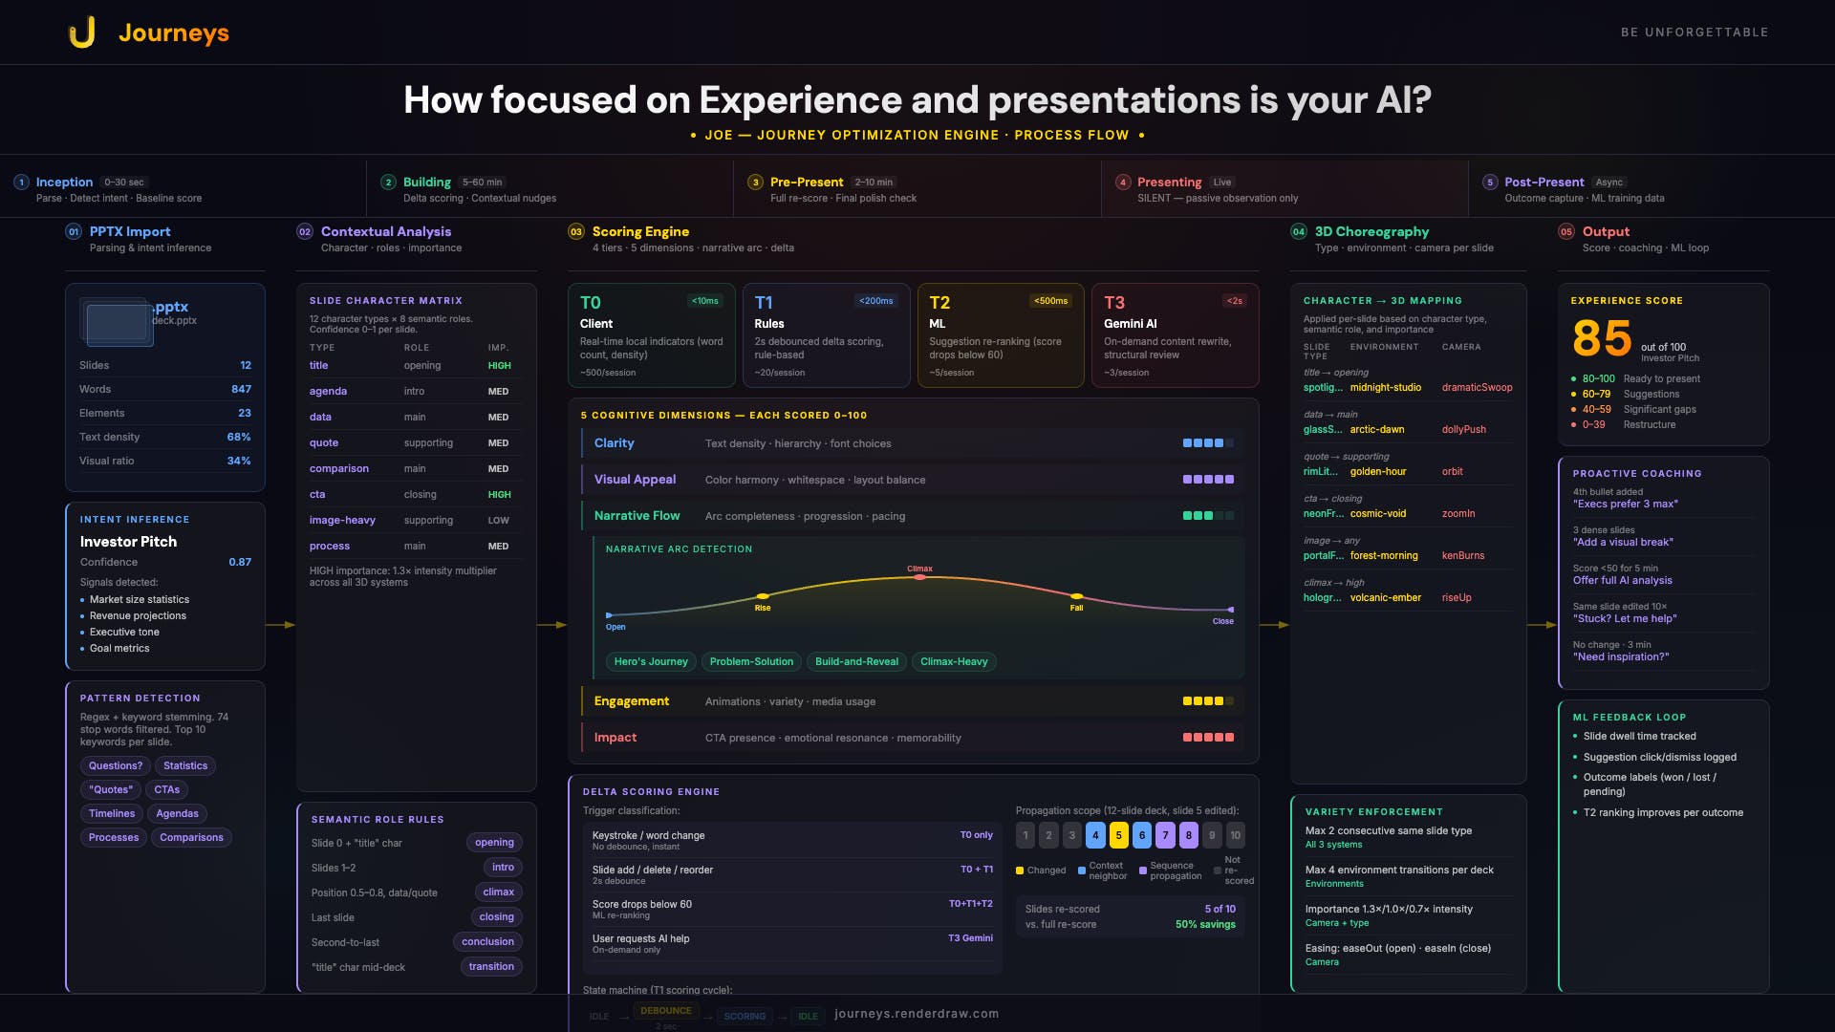Click the Climax point on narrative arc

[919, 577]
